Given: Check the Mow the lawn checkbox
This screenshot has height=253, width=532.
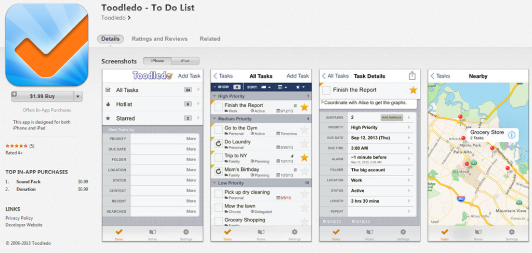Looking at the screenshot, I should (x=219, y=208).
